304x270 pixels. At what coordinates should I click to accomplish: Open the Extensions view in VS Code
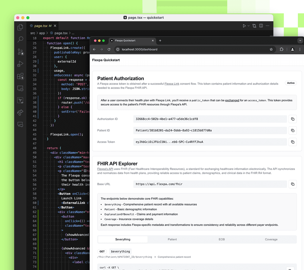[x=20, y=76]
